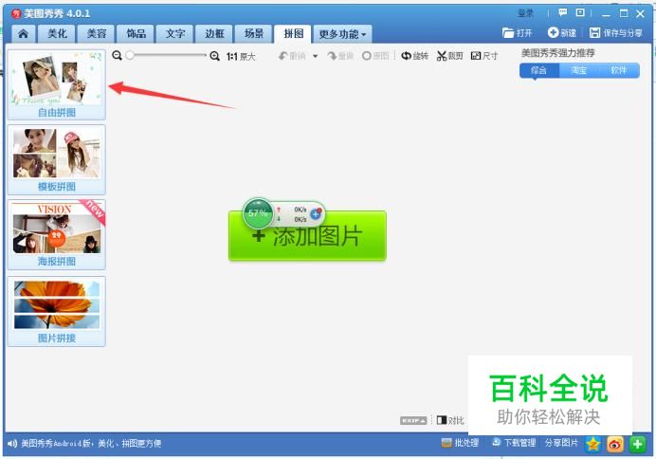Click the 57% memory accelerator ball
The width and height of the screenshot is (656, 459).
click(258, 213)
